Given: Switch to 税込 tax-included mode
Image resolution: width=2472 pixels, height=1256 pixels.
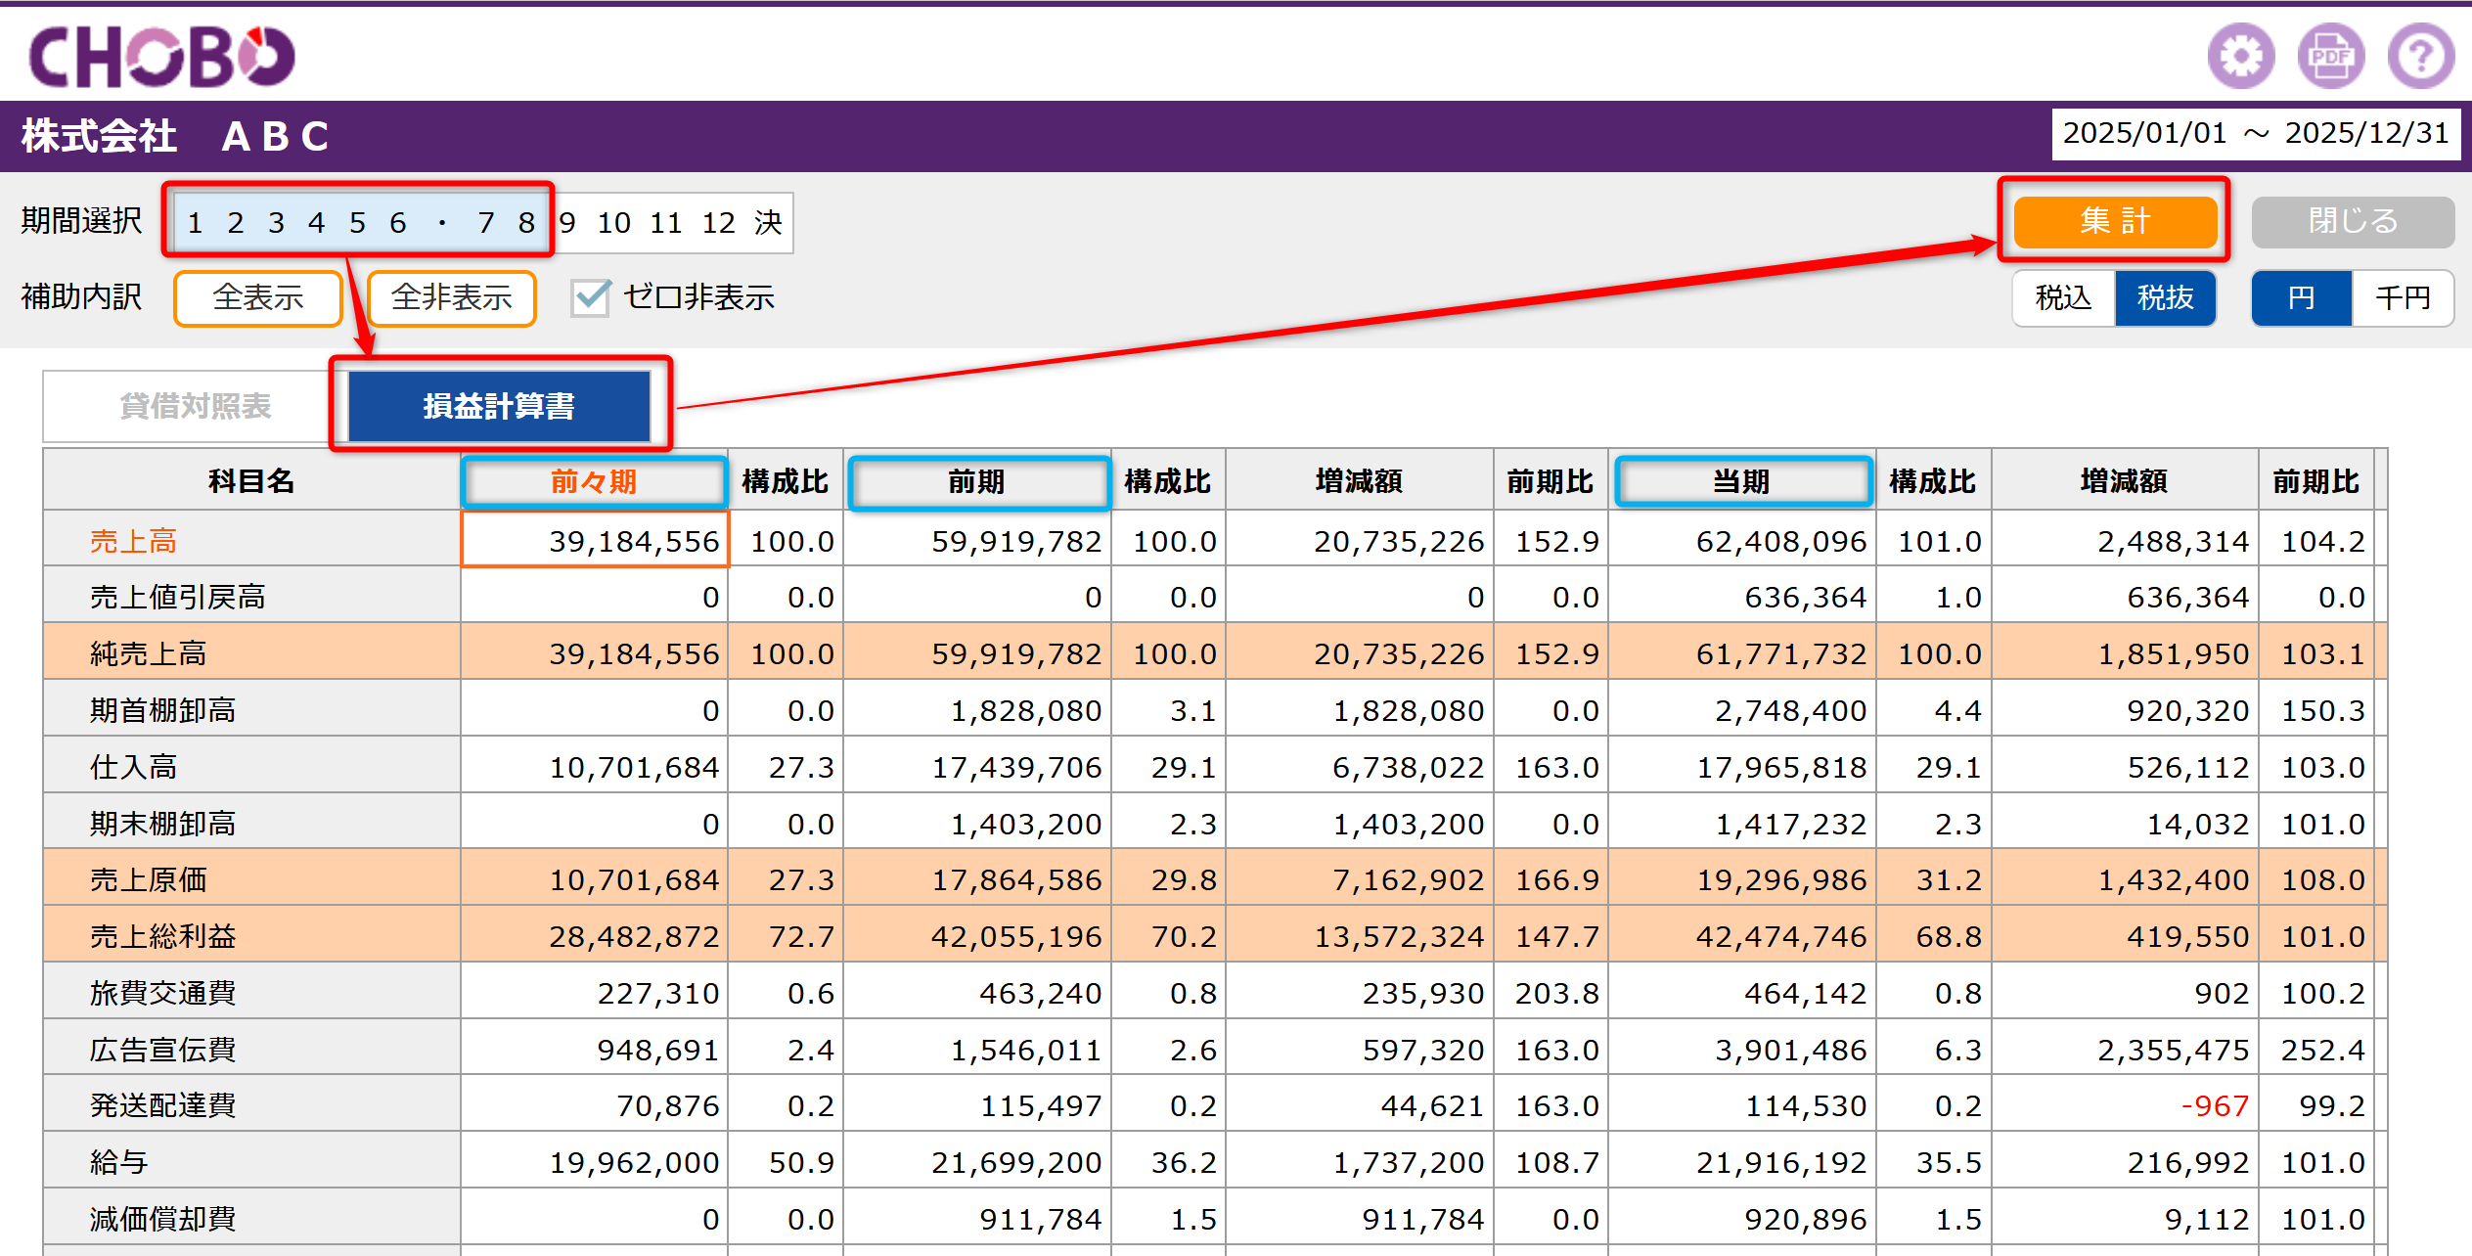Looking at the screenshot, I should [x=2063, y=297].
